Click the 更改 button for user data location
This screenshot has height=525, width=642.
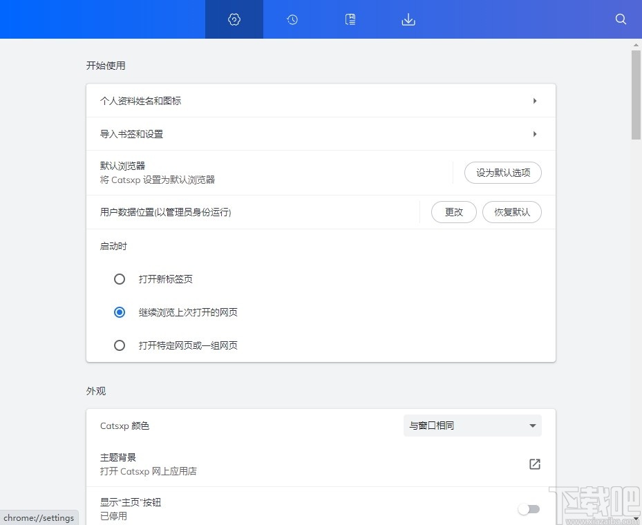pyautogui.click(x=453, y=212)
